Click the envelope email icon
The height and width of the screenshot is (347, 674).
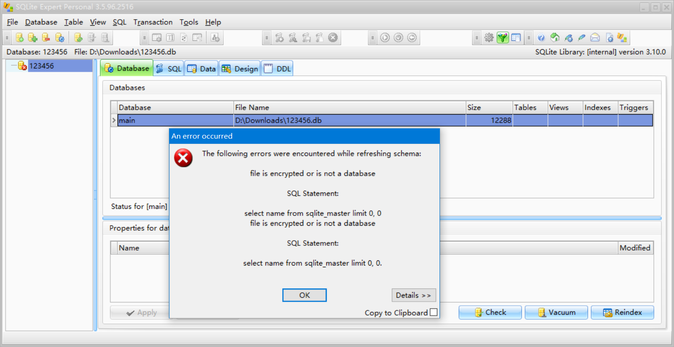595,37
